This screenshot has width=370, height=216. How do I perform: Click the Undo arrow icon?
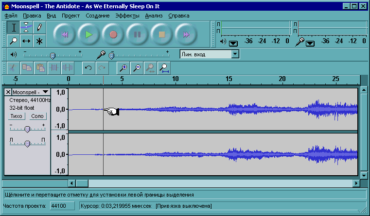[88, 68]
